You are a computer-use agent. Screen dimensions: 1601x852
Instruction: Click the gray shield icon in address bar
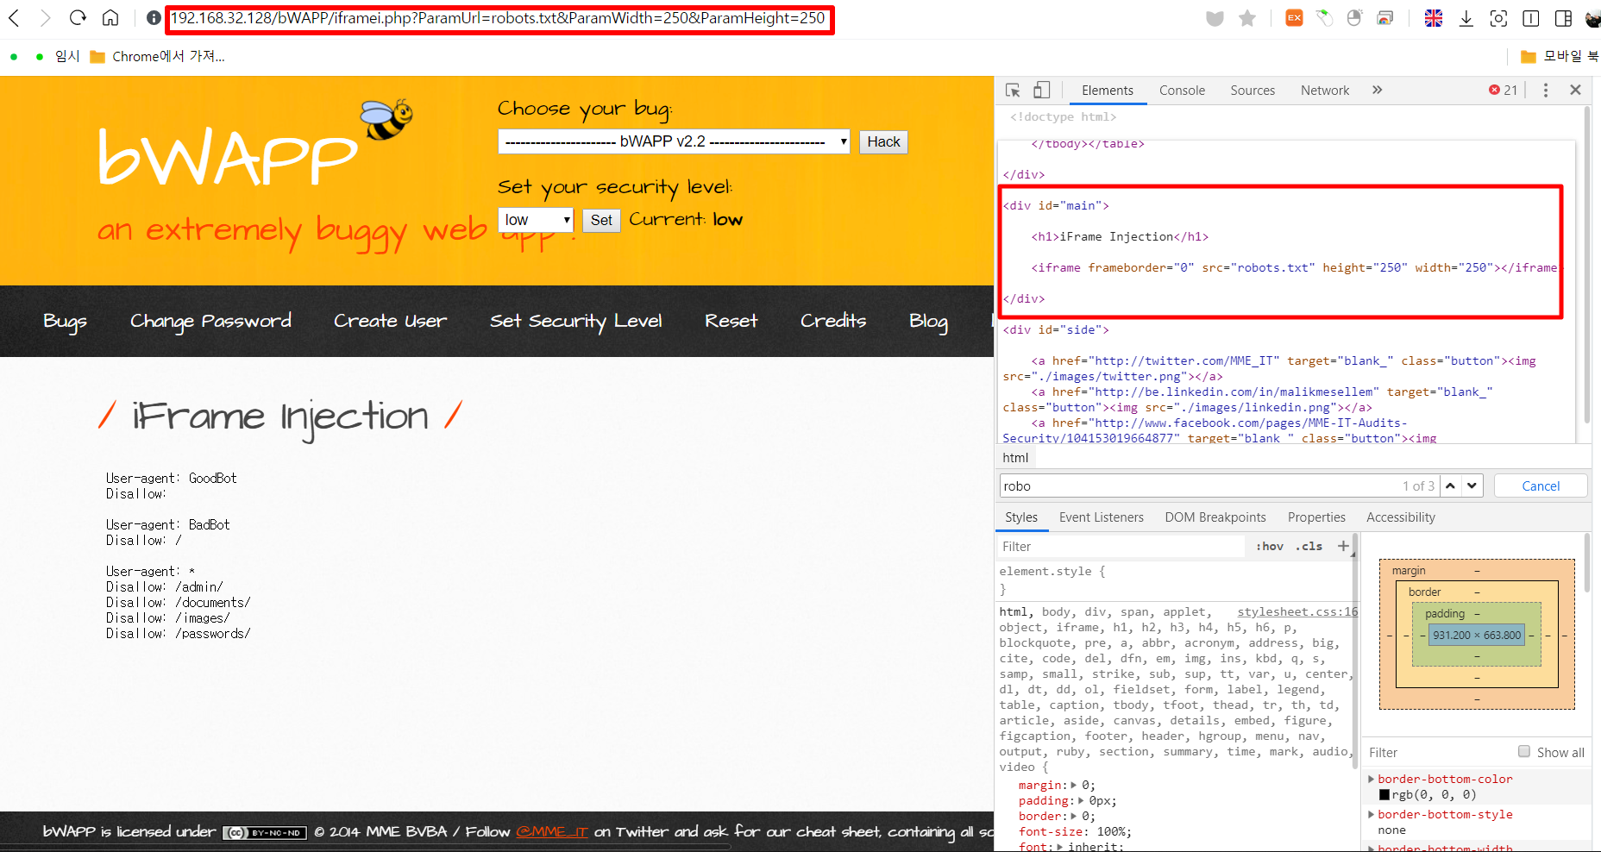click(x=1215, y=18)
